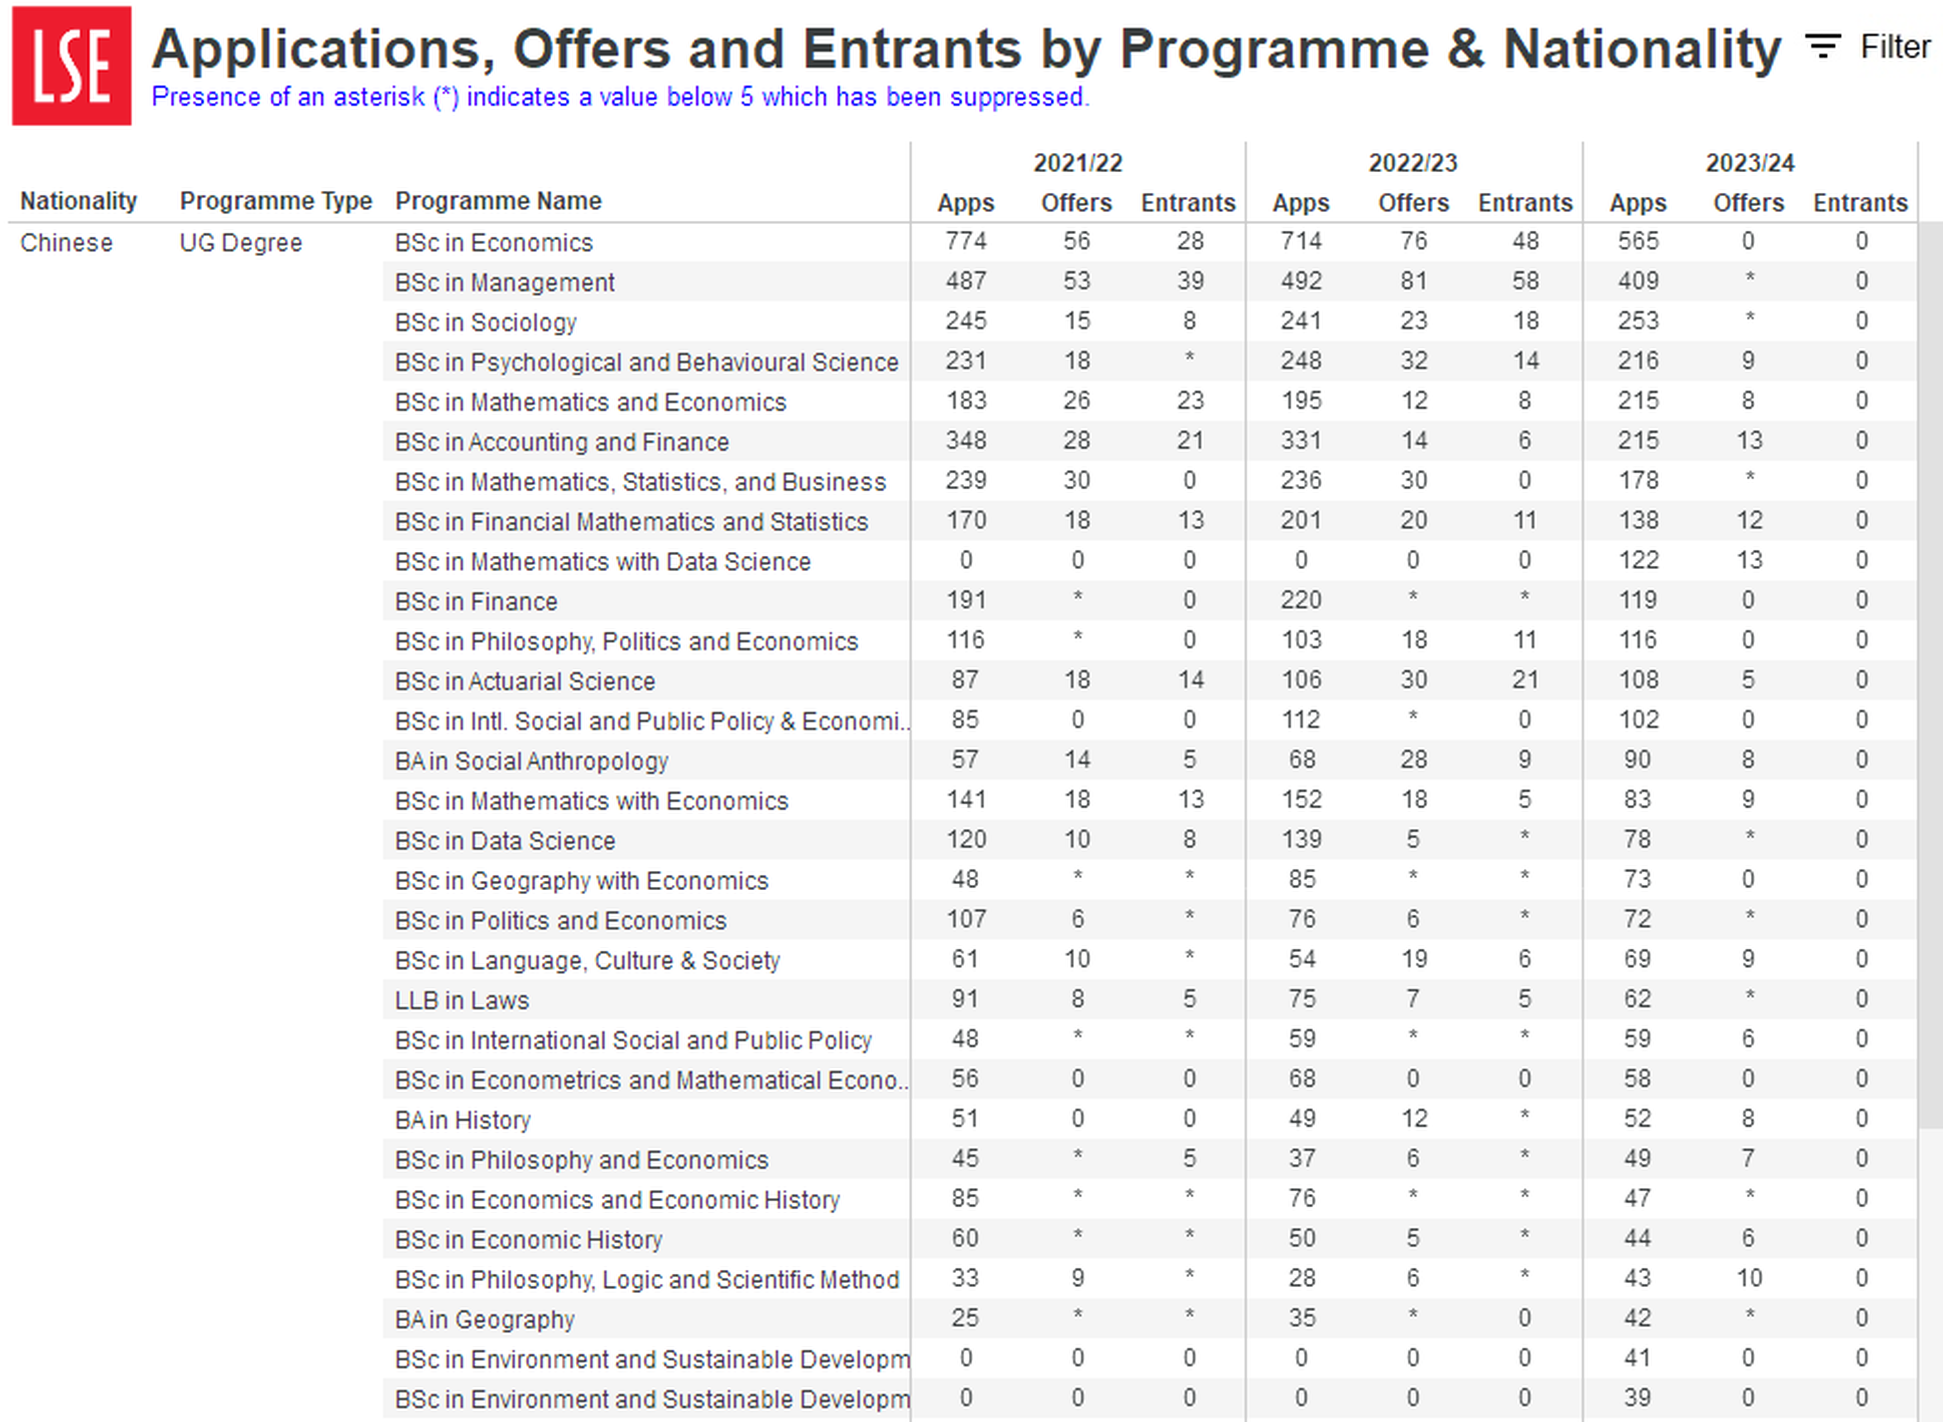Select BSc in Psychological and Behavioural Science
Image resolution: width=1943 pixels, height=1422 pixels.
point(646,362)
